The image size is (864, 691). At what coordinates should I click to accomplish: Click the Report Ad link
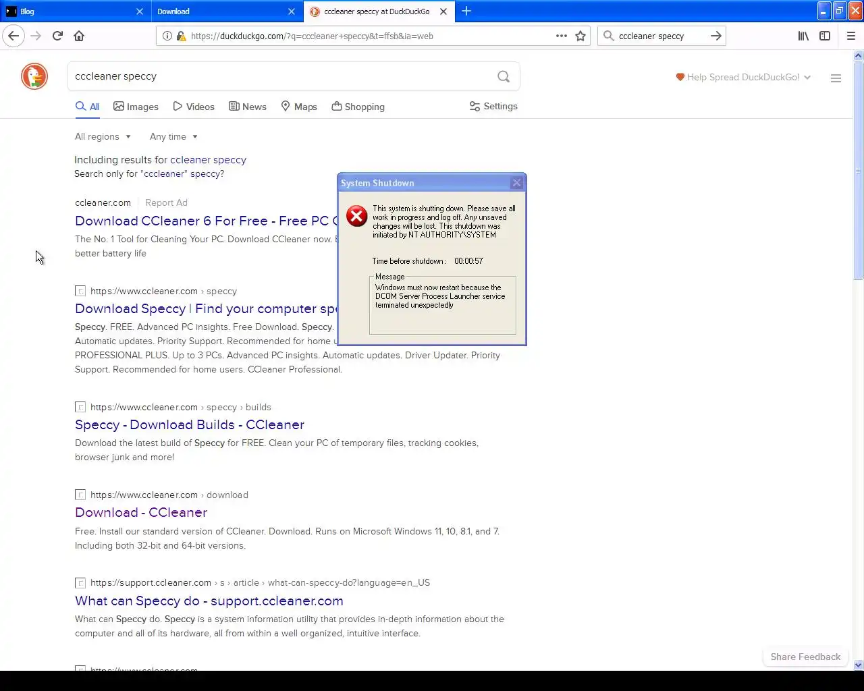tap(166, 202)
